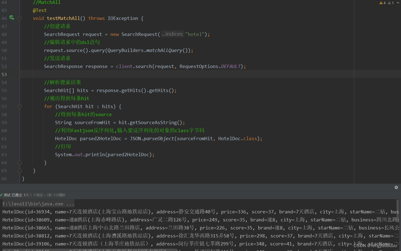Click the for keyword on line 57
The image size is (401, 251).
pyautogui.click(x=48, y=106)
